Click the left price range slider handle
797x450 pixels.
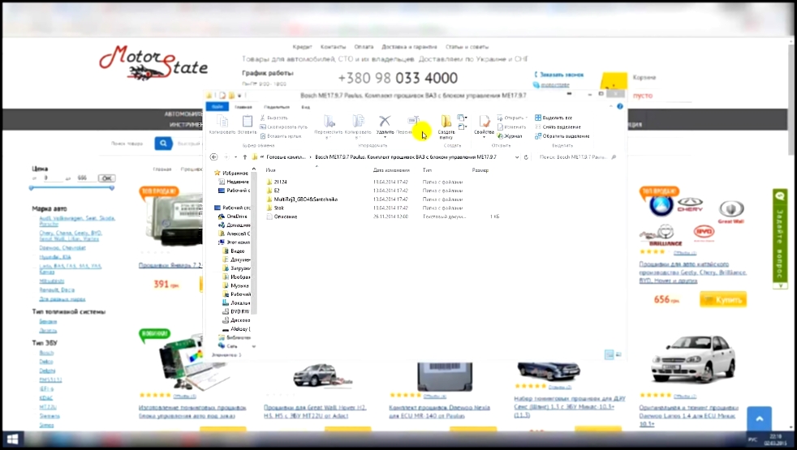(x=32, y=188)
